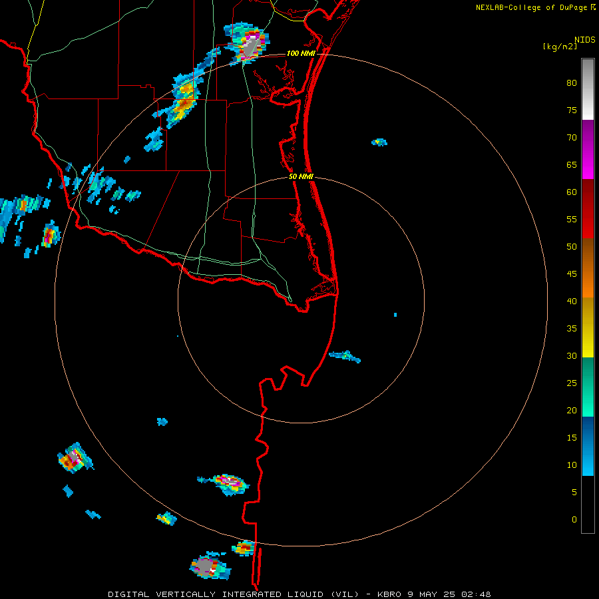The height and width of the screenshot is (599, 599).
Task: Click the small offshore echo inside the 50 NMI ring
Action: [345, 357]
